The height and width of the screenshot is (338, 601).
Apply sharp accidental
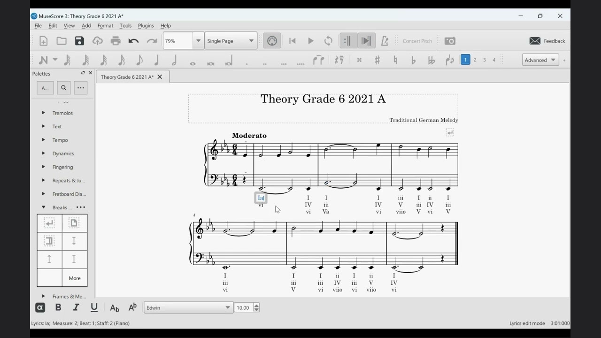tap(377, 60)
